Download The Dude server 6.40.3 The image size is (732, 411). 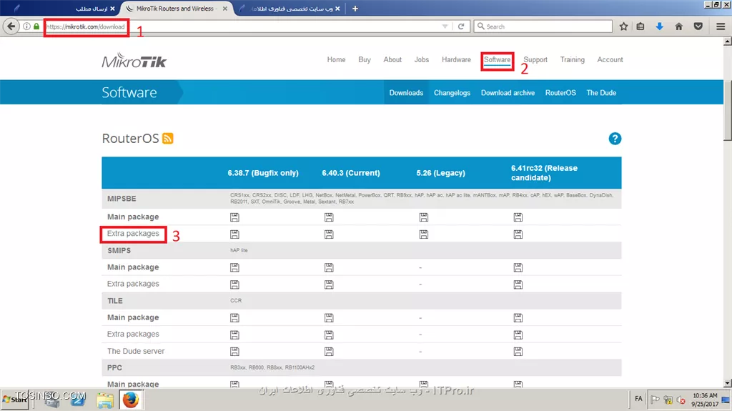click(329, 352)
